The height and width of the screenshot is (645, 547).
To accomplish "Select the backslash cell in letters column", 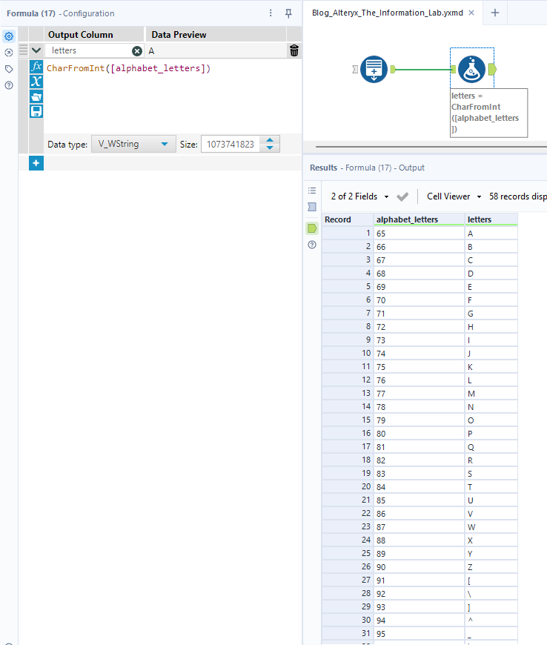I will click(491, 594).
